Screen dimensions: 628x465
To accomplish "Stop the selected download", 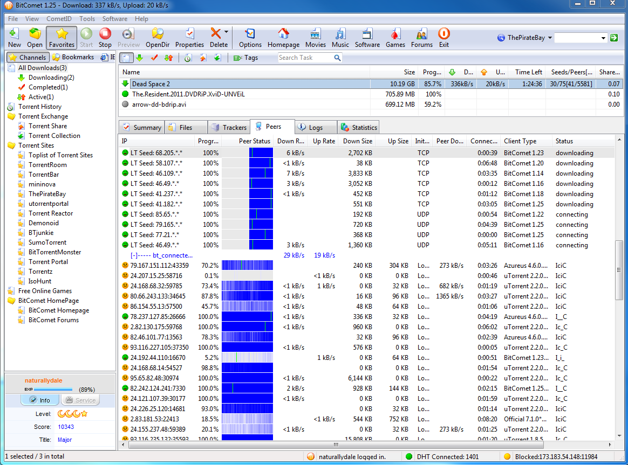I will [x=105, y=38].
